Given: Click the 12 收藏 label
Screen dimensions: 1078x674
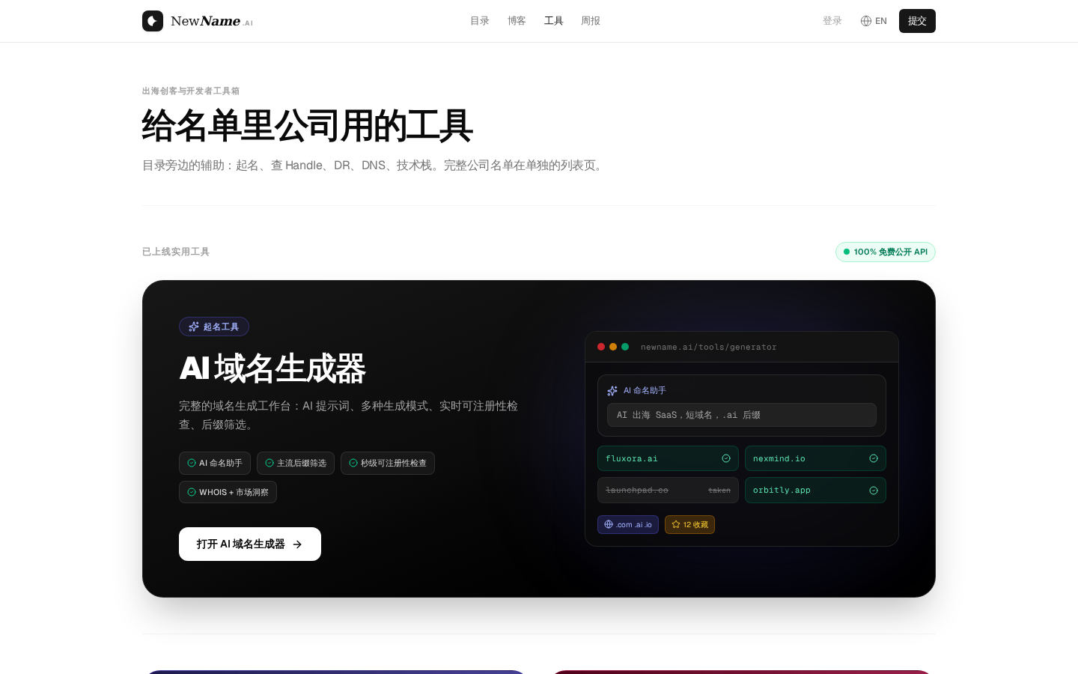Looking at the screenshot, I should point(695,525).
